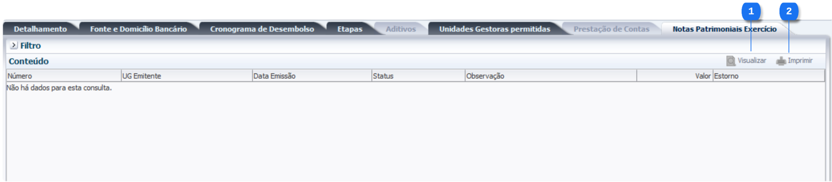The width and height of the screenshot is (832, 182).
Task: Open Cronograma de Desembolso tab
Action: coord(262,29)
